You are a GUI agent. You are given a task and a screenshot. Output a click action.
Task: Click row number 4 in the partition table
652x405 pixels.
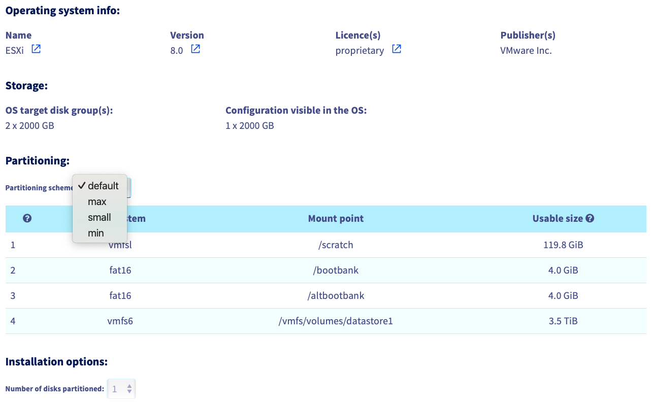coord(13,321)
